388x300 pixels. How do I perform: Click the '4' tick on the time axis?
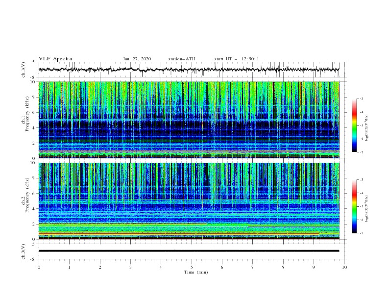(161, 267)
